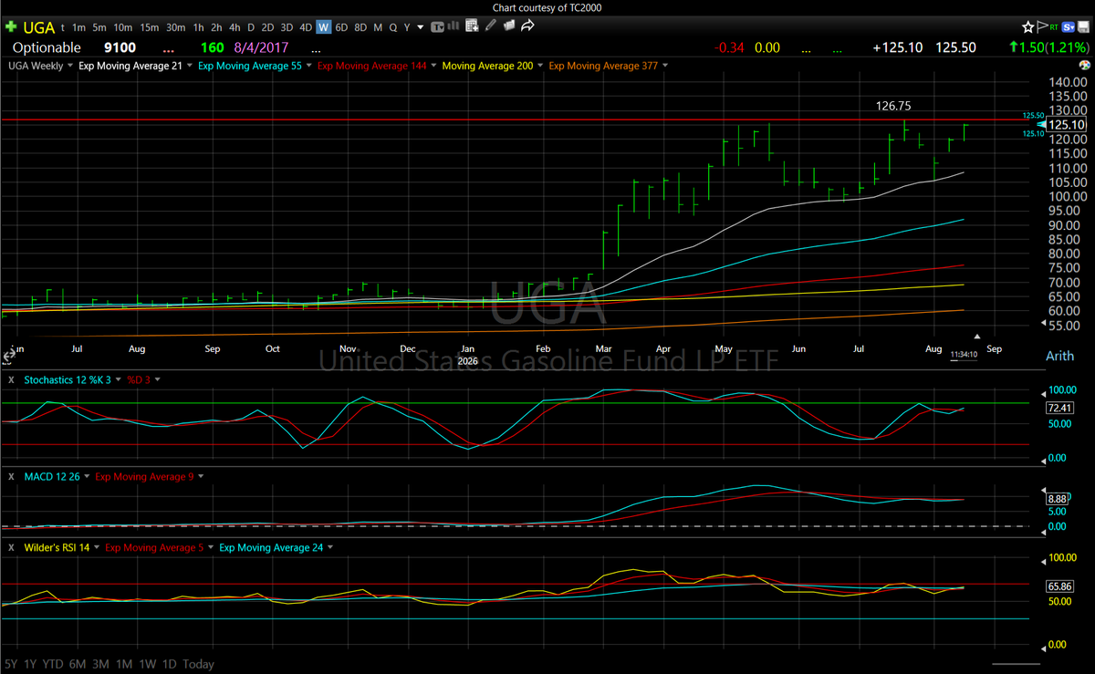The height and width of the screenshot is (674, 1095).
Task: Toggle the highlighted Weekly (W) timeframe
Action: (324, 27)
